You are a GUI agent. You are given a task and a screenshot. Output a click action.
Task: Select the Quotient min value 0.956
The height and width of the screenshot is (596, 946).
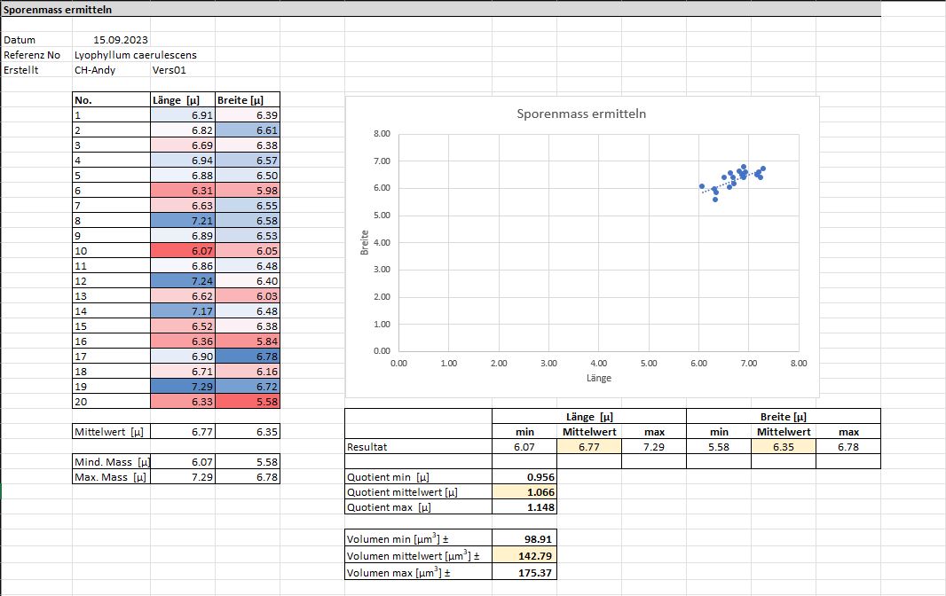tap(524, 477)
